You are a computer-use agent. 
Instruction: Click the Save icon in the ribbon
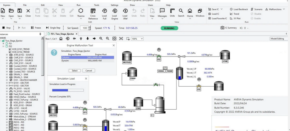tap(20, 11)
